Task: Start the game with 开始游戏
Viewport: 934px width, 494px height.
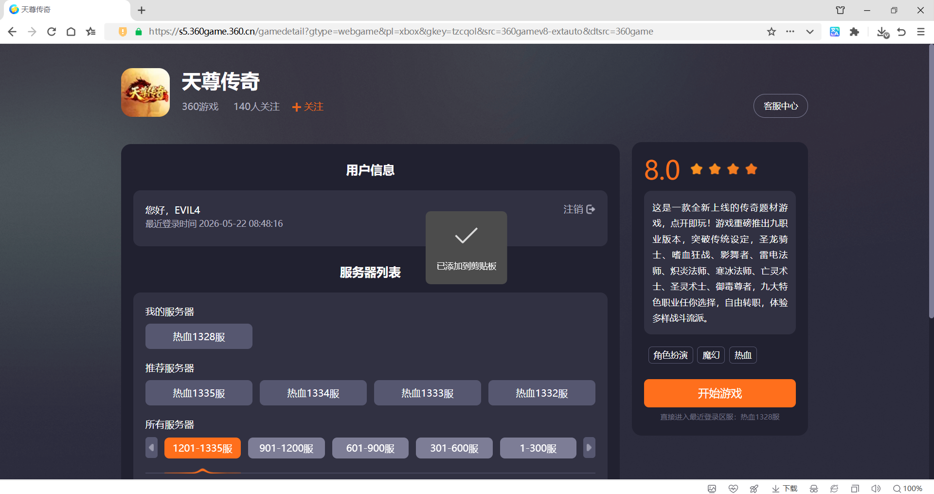Action: coord(719,393)
